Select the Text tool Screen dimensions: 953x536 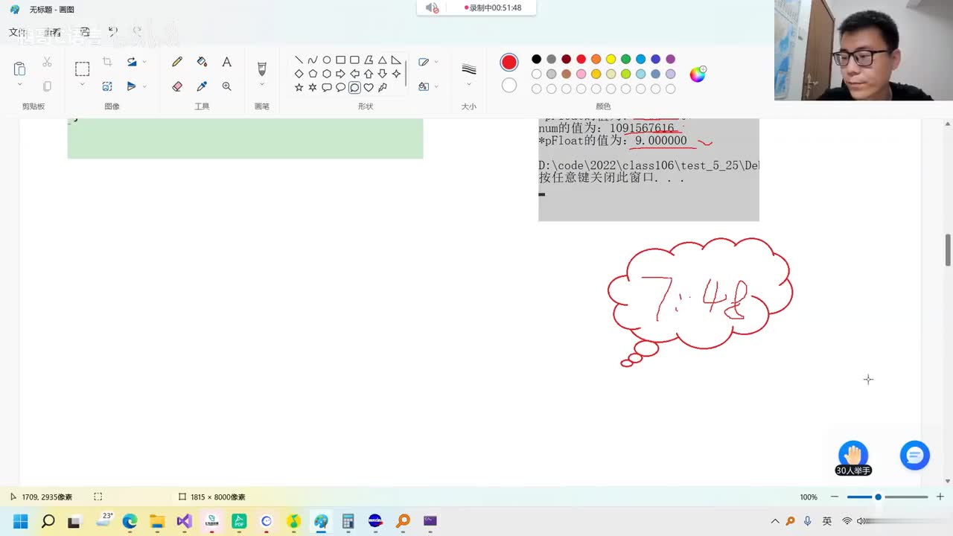click(227, 62)
